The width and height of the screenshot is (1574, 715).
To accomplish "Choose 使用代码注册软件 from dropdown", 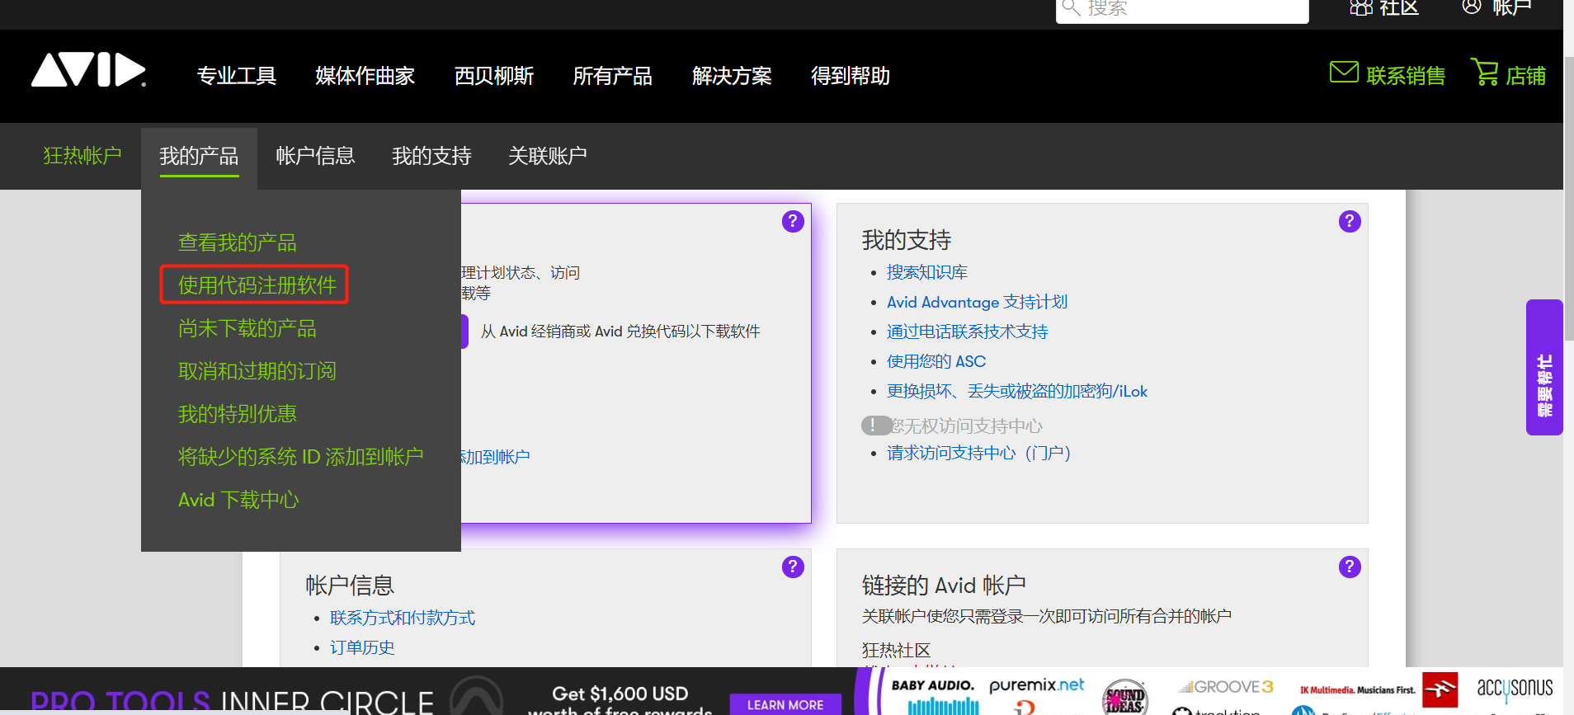I will (x=257, y=285).
